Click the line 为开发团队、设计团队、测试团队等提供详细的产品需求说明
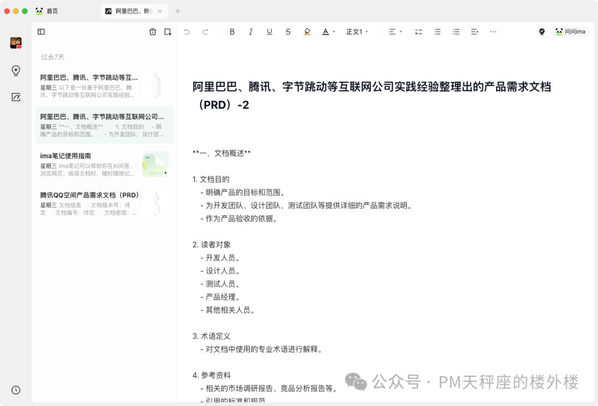This screenshot has height=406, width=598. point(306,206)
